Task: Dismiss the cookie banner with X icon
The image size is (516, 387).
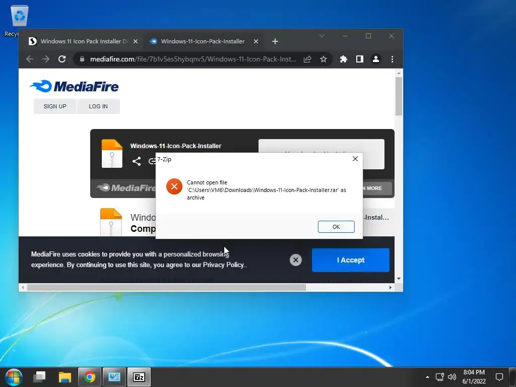Action: pyautogui.click(x=295, y=260)
